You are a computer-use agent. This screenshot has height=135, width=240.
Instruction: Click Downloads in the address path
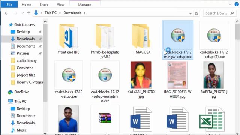tap(72, 13)
